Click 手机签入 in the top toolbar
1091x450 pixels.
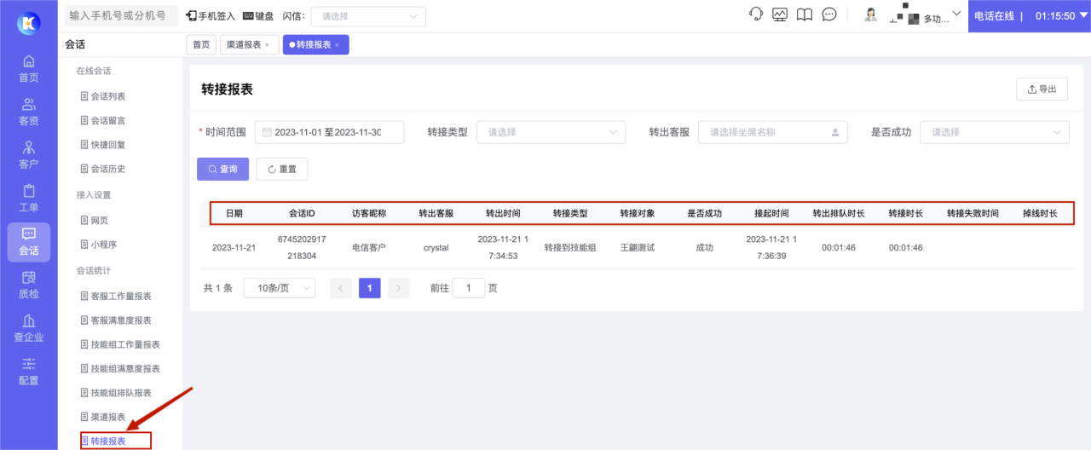point(211,16)
